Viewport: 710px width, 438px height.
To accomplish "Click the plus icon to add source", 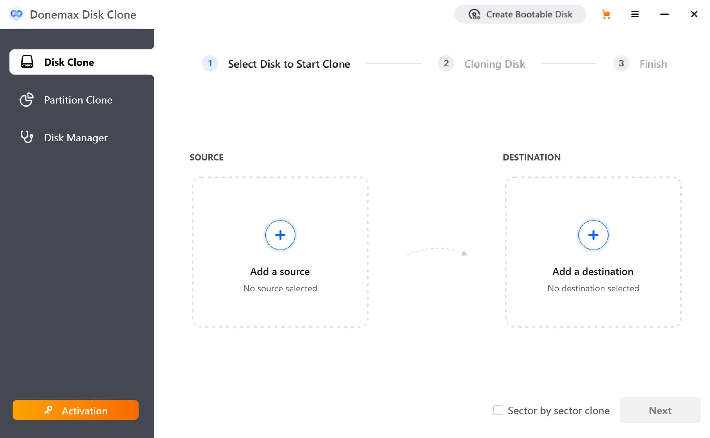I will point(280,235).
